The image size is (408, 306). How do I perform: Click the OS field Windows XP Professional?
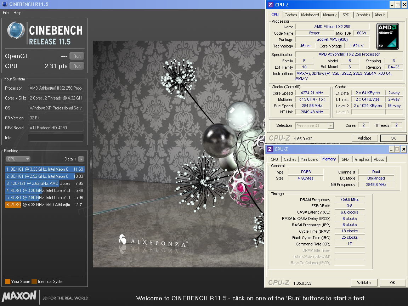click(x=56, y=108)
